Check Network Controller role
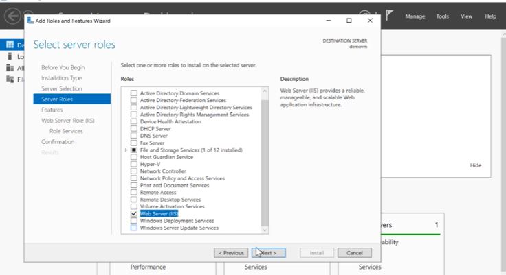 point(134,171)
